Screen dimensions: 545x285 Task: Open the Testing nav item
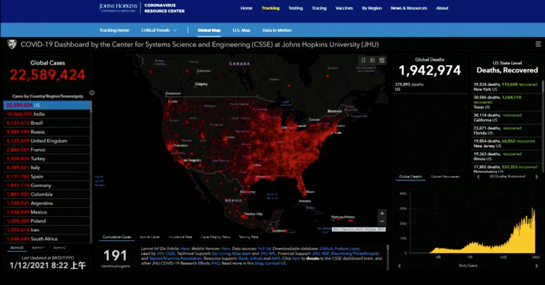(296, 8)
